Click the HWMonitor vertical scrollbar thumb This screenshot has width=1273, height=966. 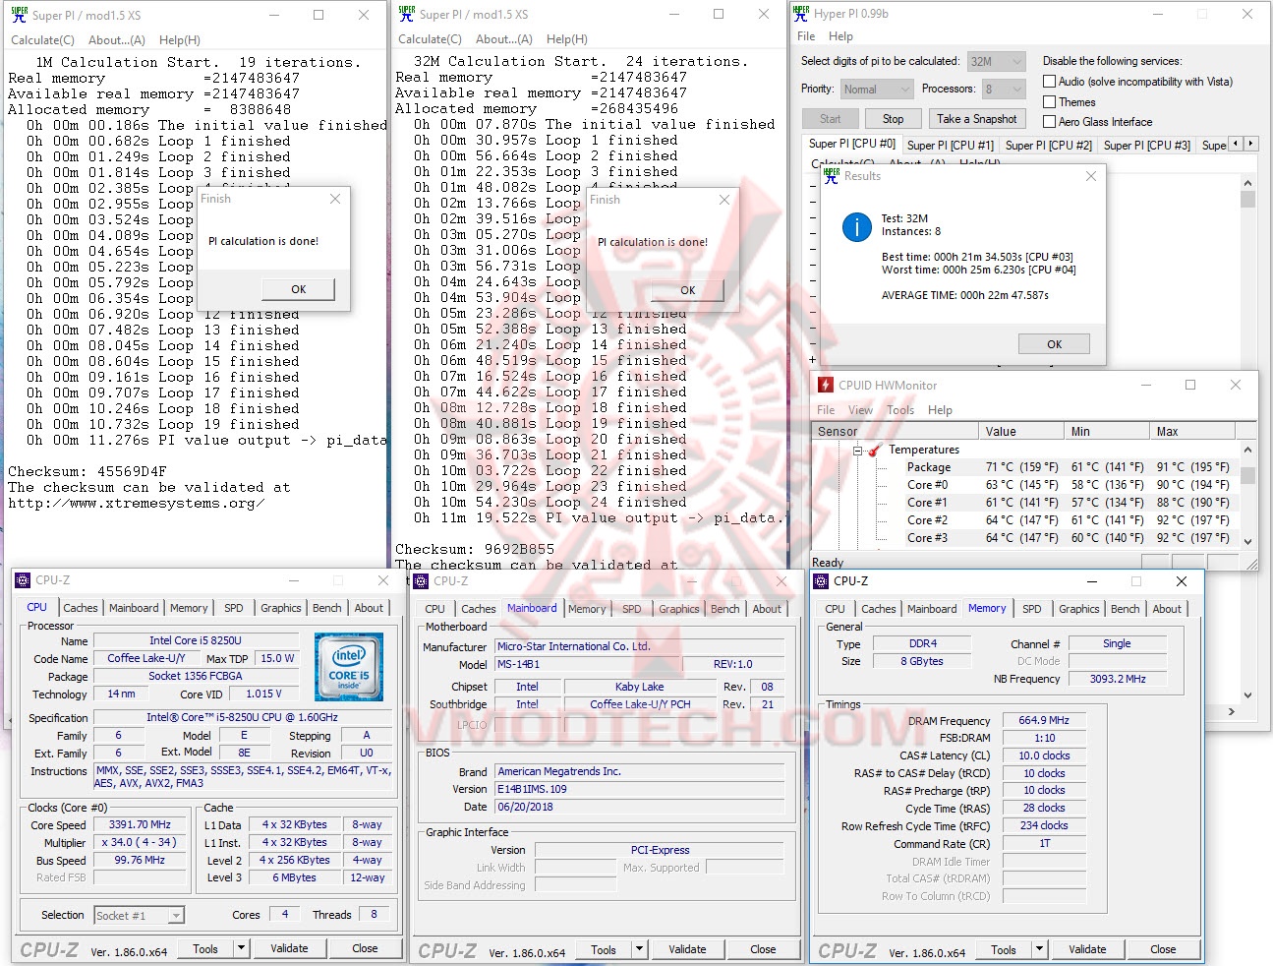pos(1248,475)
